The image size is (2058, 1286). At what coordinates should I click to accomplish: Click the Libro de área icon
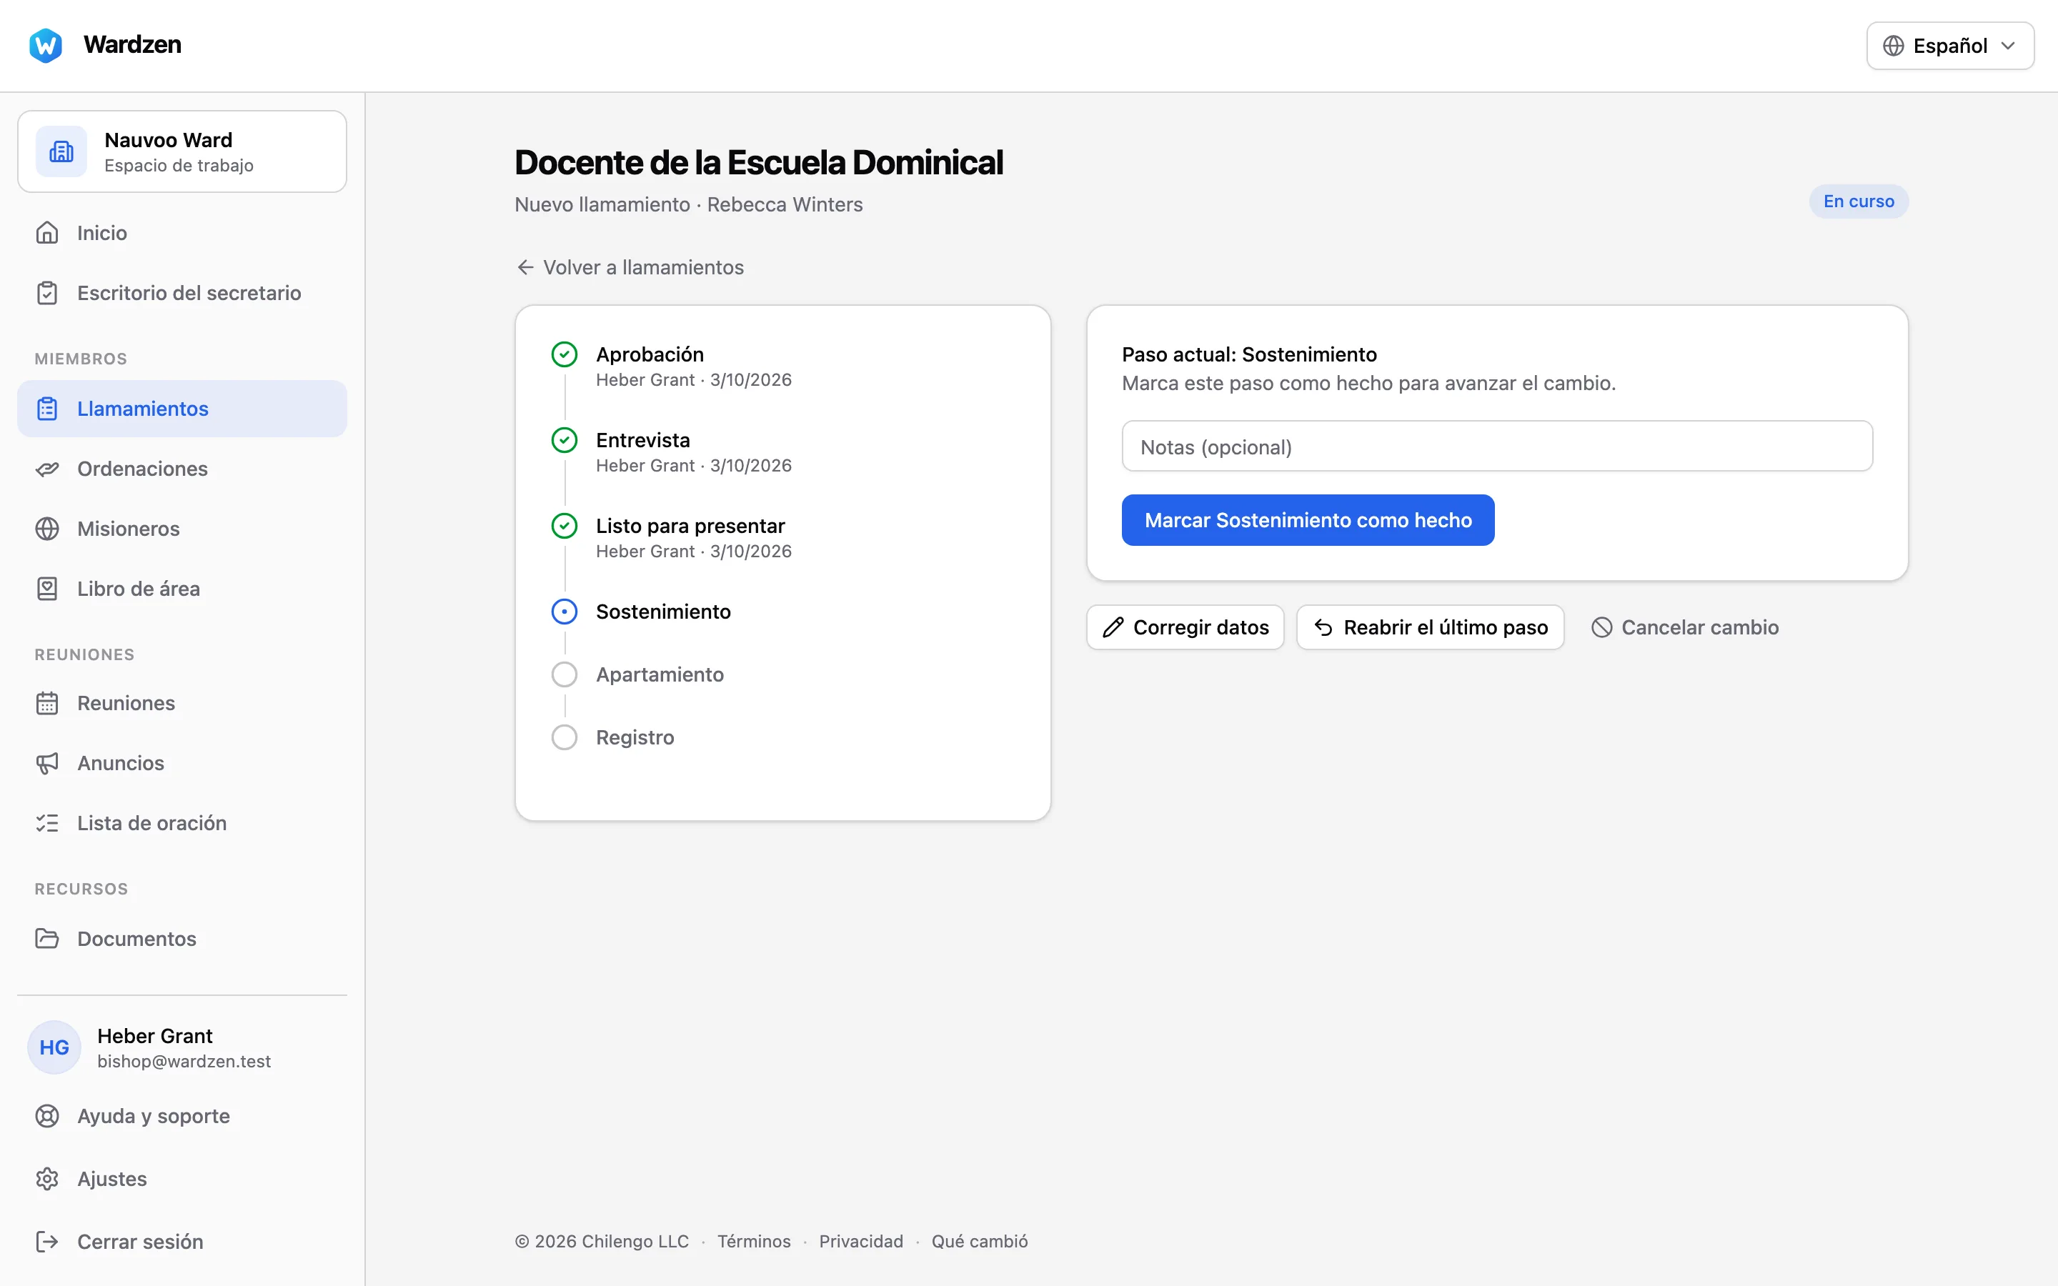pyautogui.click(x=48, y=589)
